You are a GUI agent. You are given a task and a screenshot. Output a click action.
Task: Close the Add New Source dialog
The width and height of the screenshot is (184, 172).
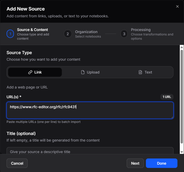[177, 7]
